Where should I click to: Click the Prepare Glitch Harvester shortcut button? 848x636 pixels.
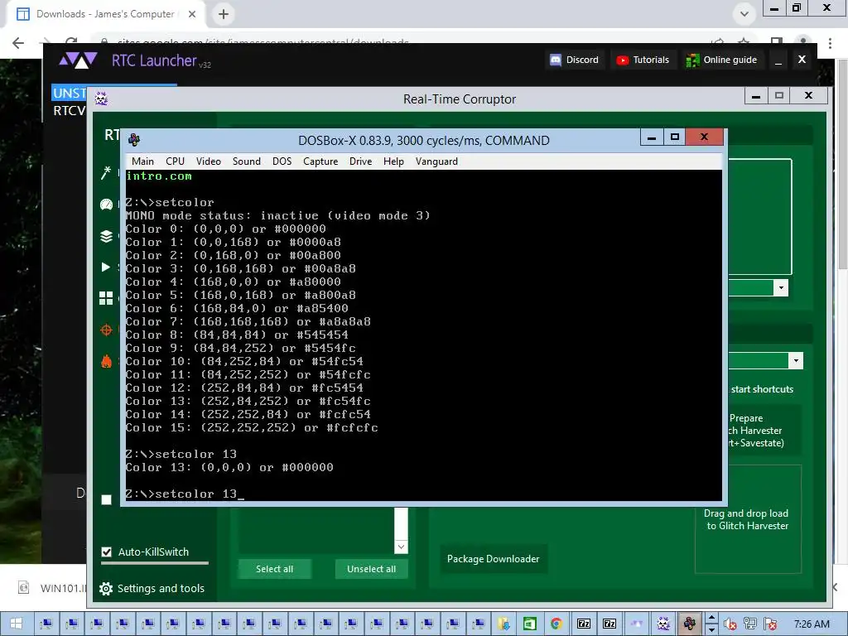click(x=764, y=430)
